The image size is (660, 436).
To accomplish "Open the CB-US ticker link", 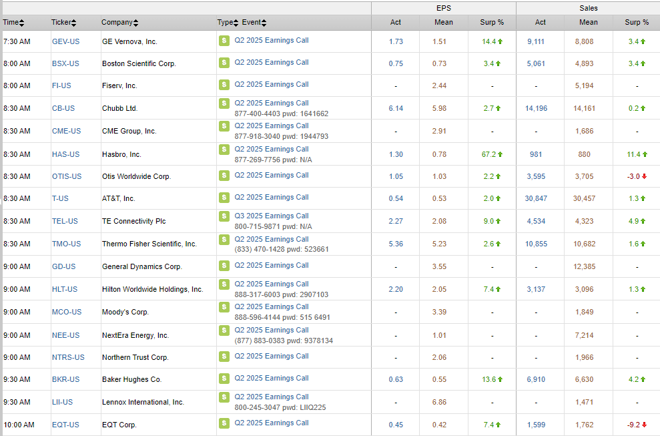I will pos(63,108).
